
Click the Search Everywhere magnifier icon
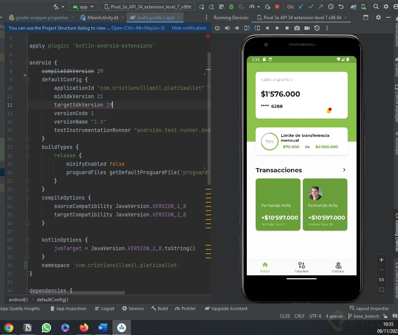point(376,7)
